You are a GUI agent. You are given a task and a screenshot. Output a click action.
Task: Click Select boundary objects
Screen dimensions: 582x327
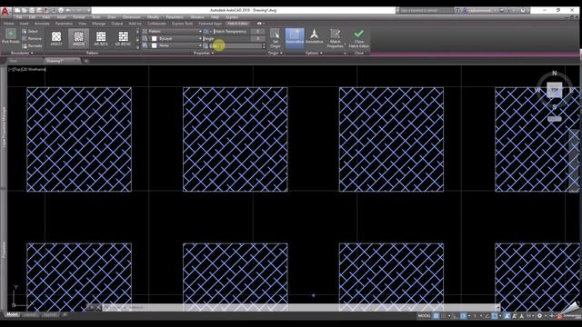click(x=30, y=32)
